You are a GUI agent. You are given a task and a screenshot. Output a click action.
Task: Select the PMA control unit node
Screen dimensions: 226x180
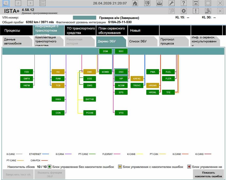(x=153, y=72)
